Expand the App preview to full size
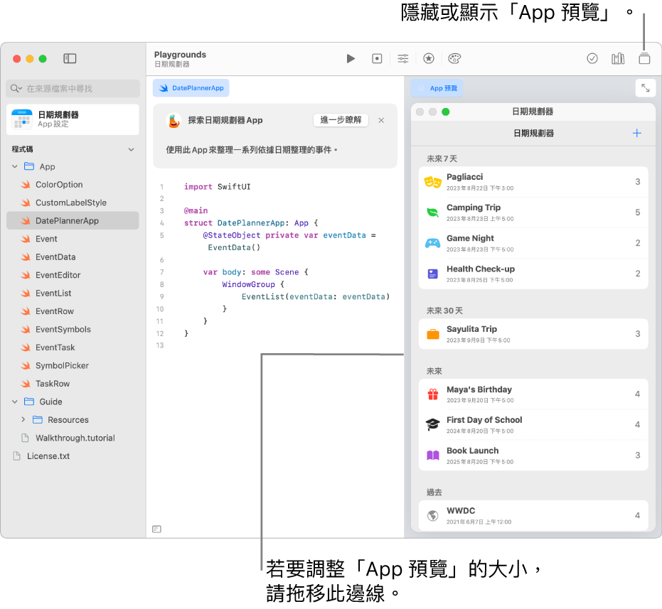 coord(645,88)
